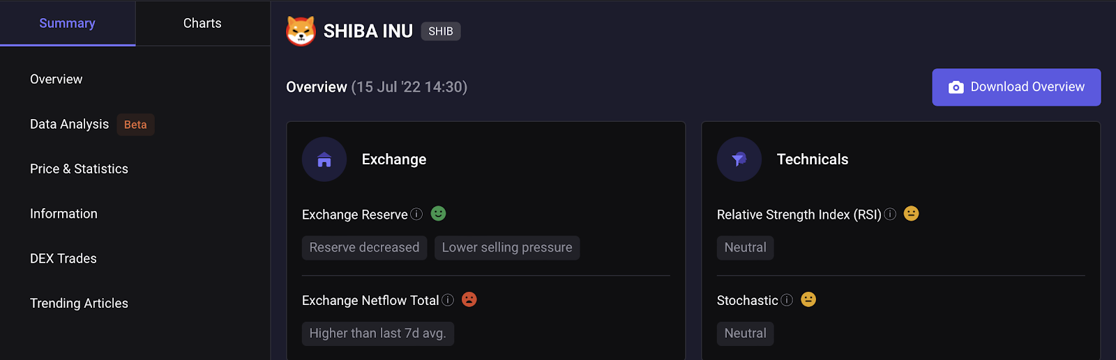Open Price & Statistics in sidebar

(x=79, y=169)
